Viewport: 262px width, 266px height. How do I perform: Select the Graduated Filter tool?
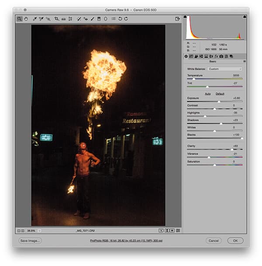[99, 19]
